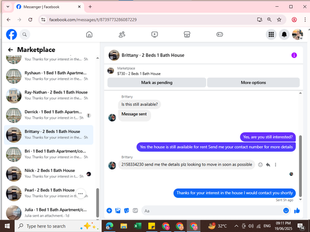The height and width of the screenshot is (232, 310).
Task: Open the tab search dropdown chevron
Action: tap(8, 7)
